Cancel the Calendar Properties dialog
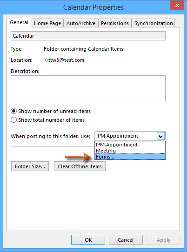The height and width of the screenshot is (252, 187). [126, 240]
